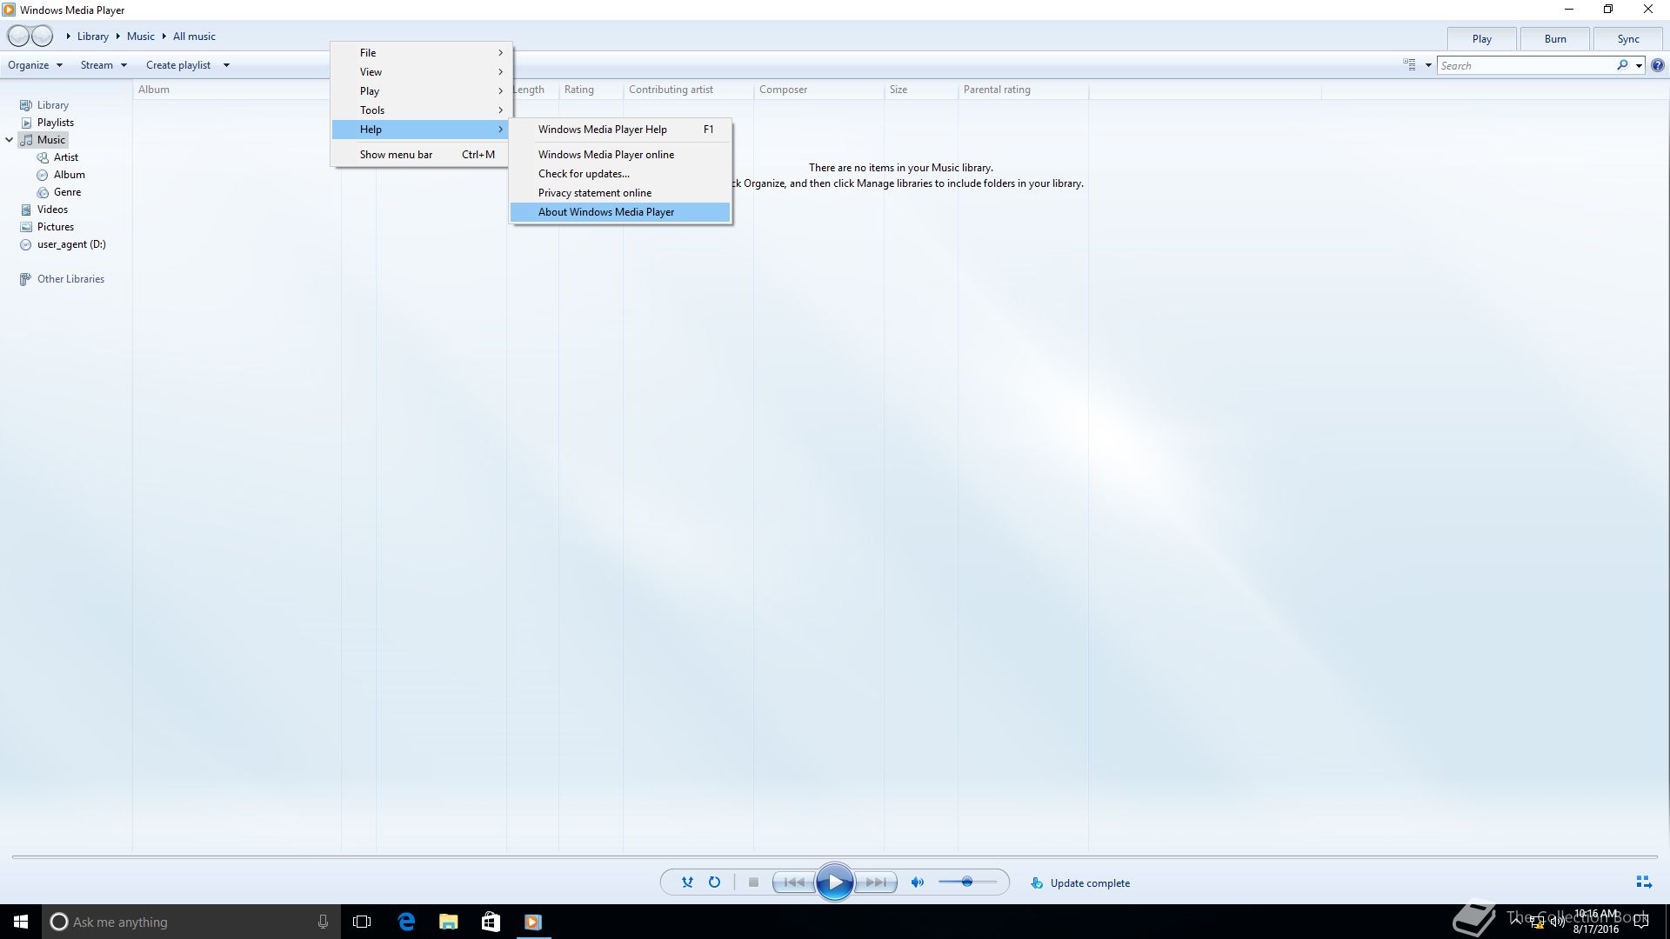1670x939 pixels.
Task: Open the help question mark icon
Action: tap(1658, 65)
